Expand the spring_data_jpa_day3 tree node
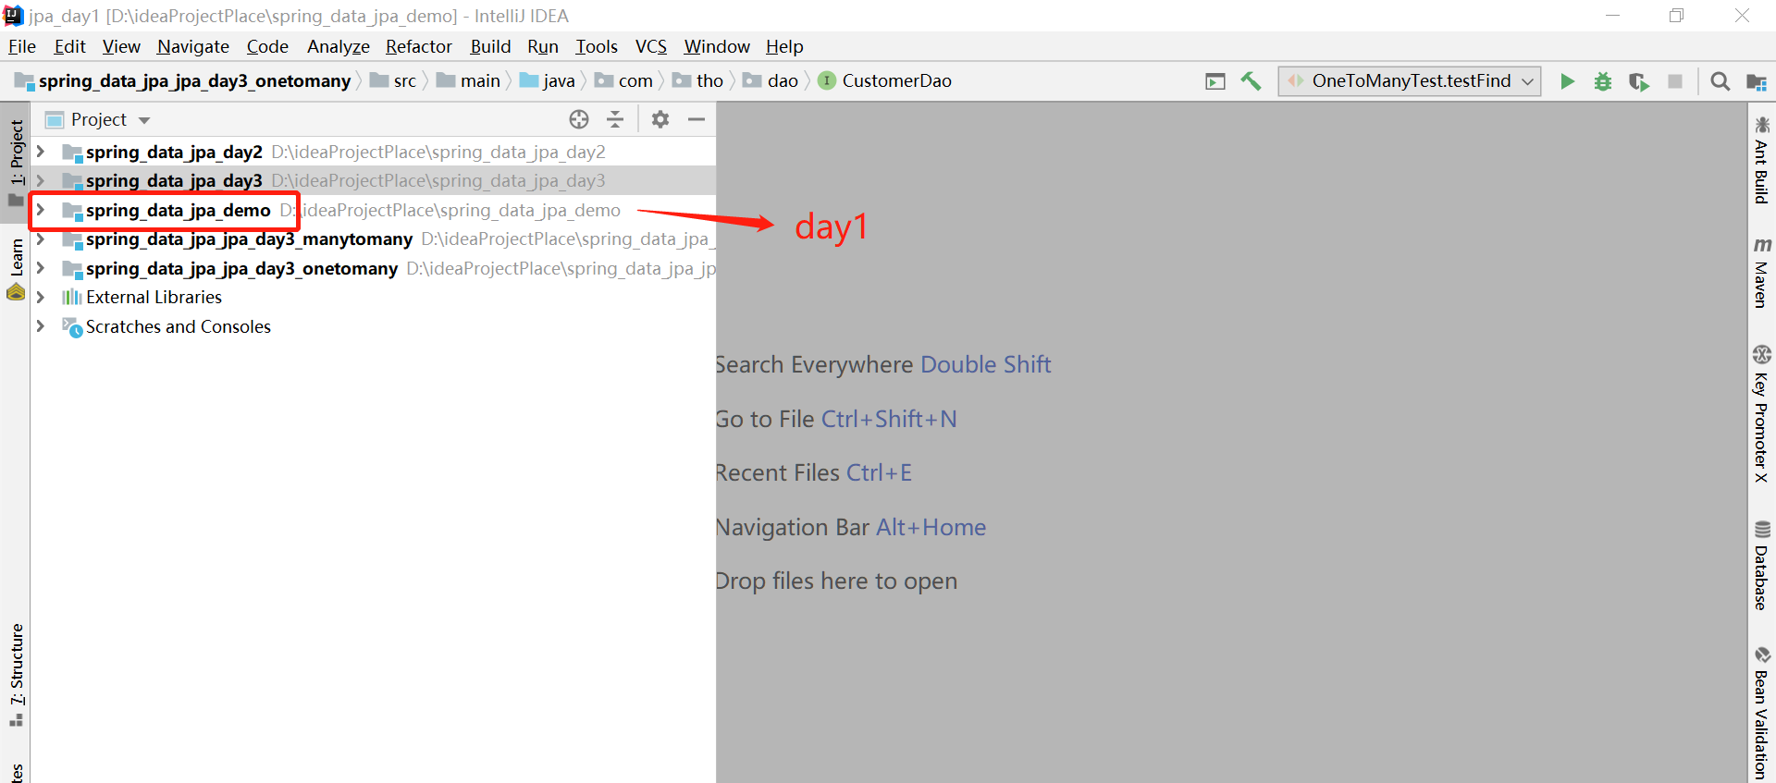 click(41, 180)
